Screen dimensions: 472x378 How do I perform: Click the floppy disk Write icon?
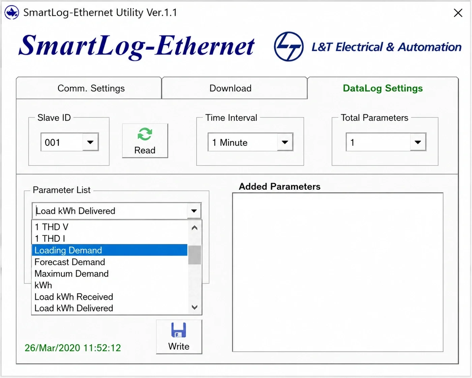[179, 330]
